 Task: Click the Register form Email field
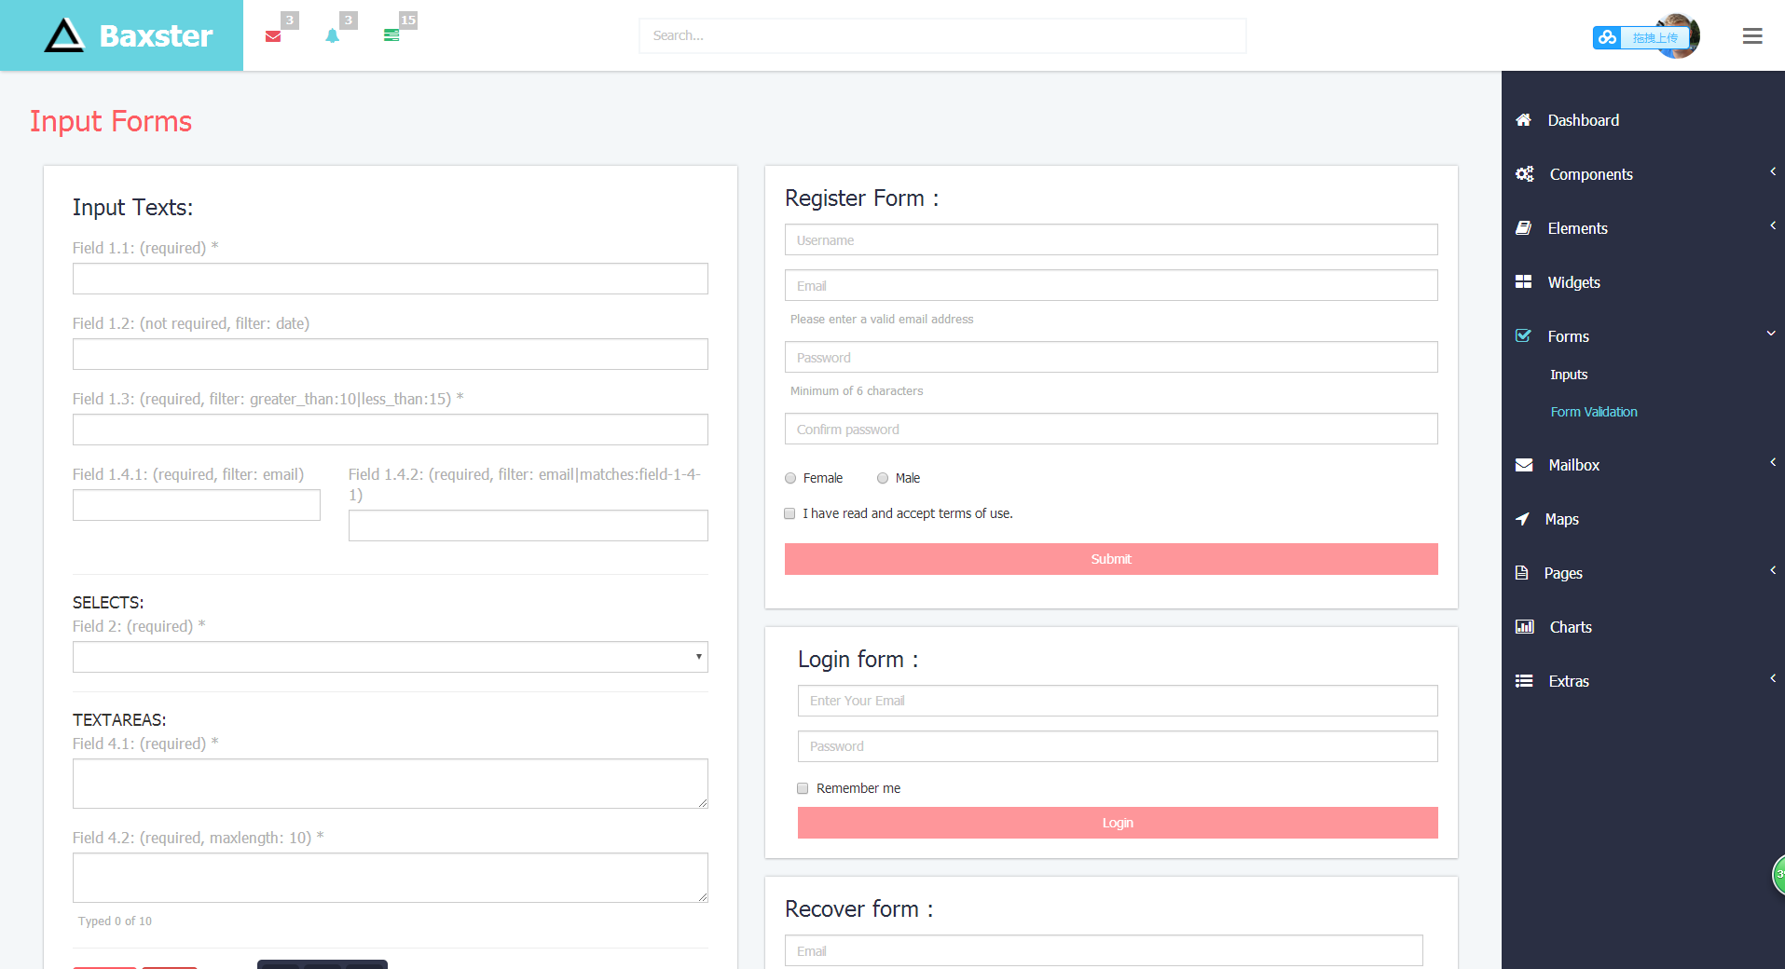tap(1111, 285)
